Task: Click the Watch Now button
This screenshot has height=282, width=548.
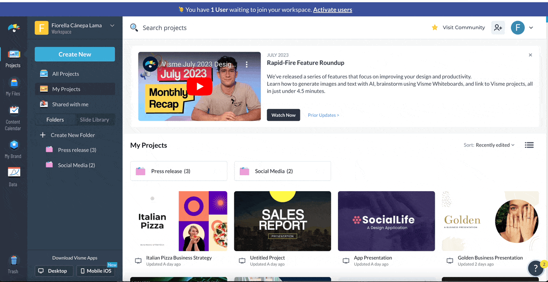Action: 284,115
